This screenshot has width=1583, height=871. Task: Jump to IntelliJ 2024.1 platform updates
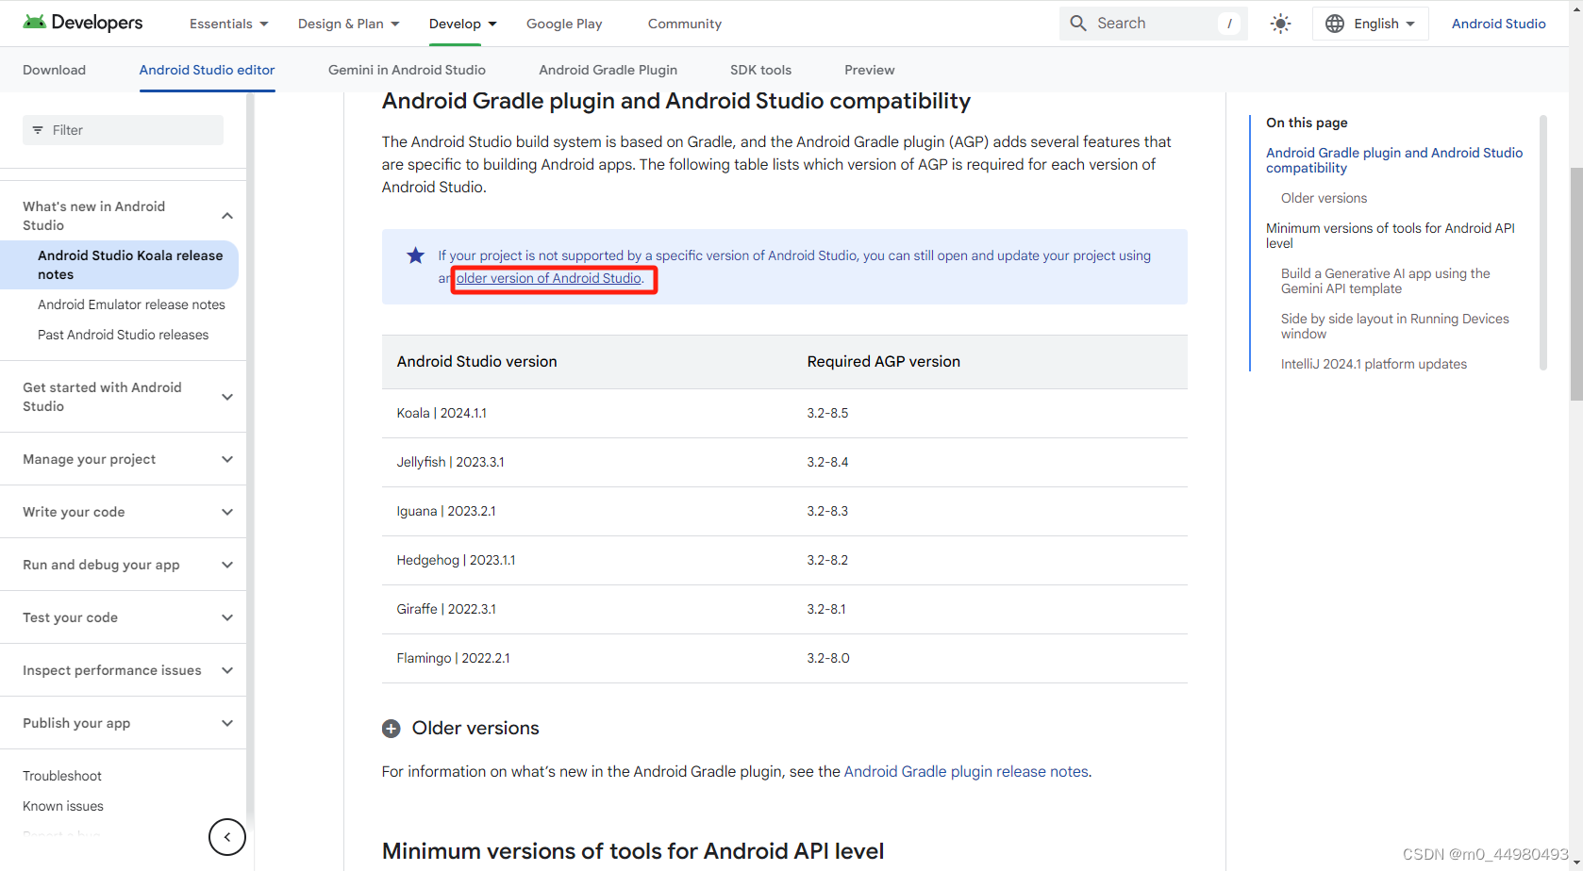pyautogui.click(x=1374, y=364)
